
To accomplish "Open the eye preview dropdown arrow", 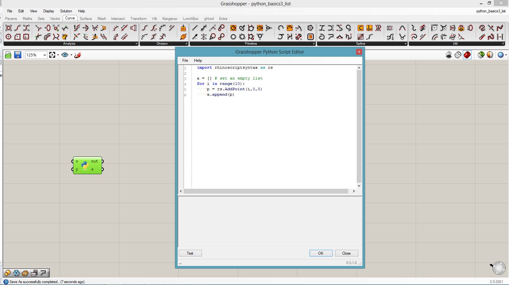I will click(71, 55).
